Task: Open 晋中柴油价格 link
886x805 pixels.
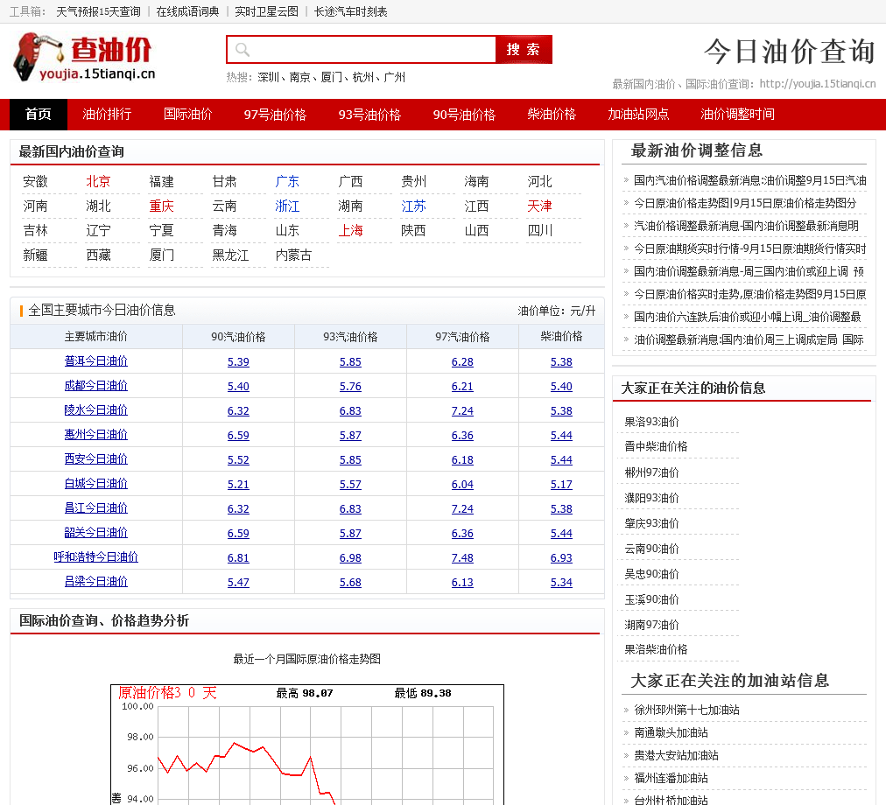Action: click(656, 446)
